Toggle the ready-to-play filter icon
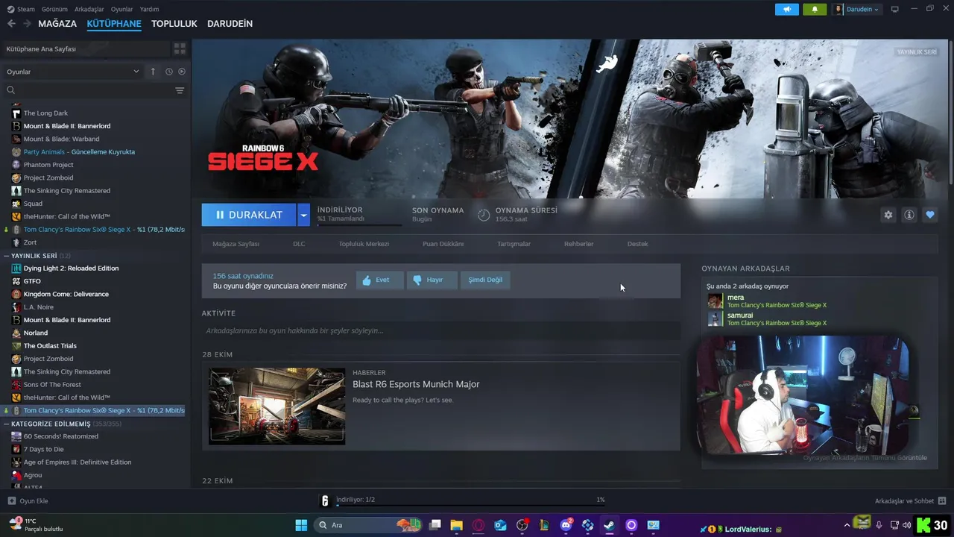The width and height of the screenshot is (954, 537). pyautogui.click(x=181, y=72)
